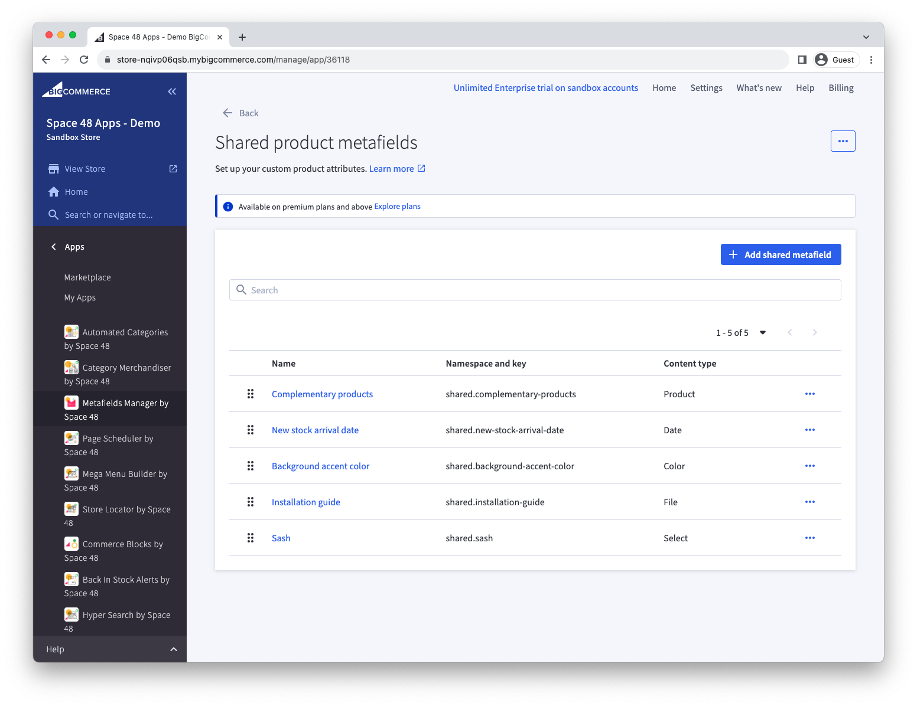Image resolution: width=917 pixels, height=706 pixels.
Task: Click the Commerce Blocks app icon
Action: pos(71,544)
